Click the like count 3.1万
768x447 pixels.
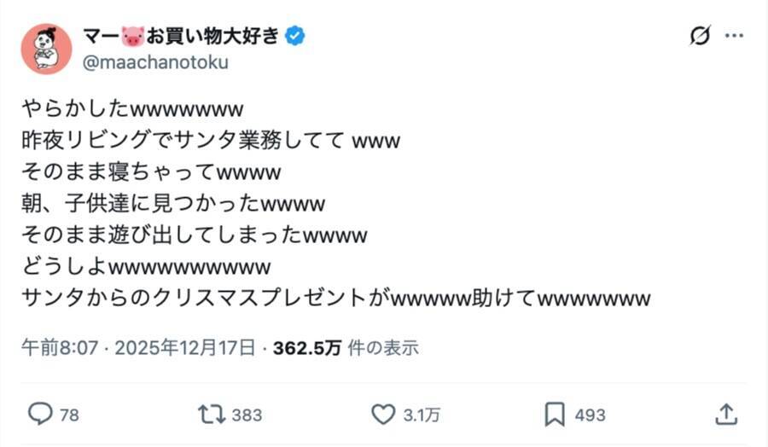422,415
